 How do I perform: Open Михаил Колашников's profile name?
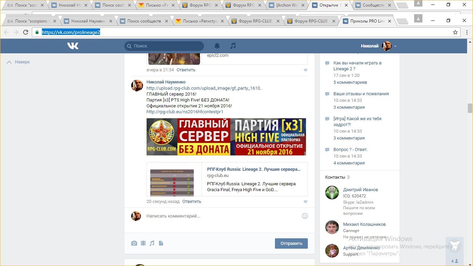coord(364,224)
